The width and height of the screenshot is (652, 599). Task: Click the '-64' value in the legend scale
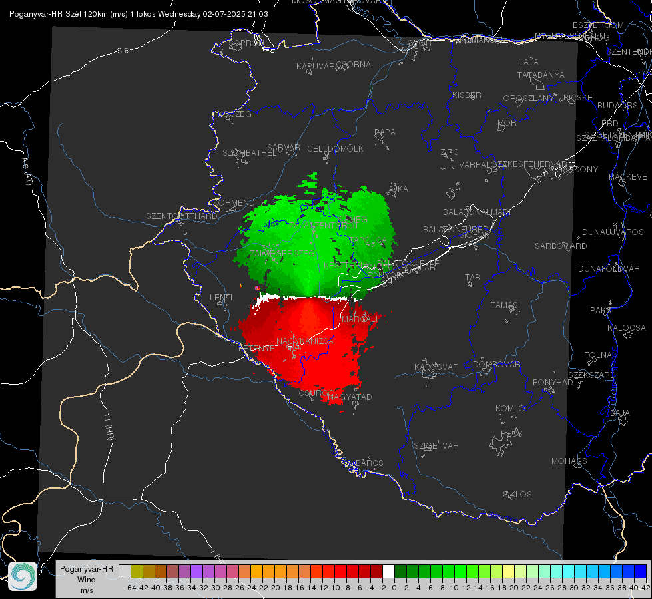(x=130, y=588)
